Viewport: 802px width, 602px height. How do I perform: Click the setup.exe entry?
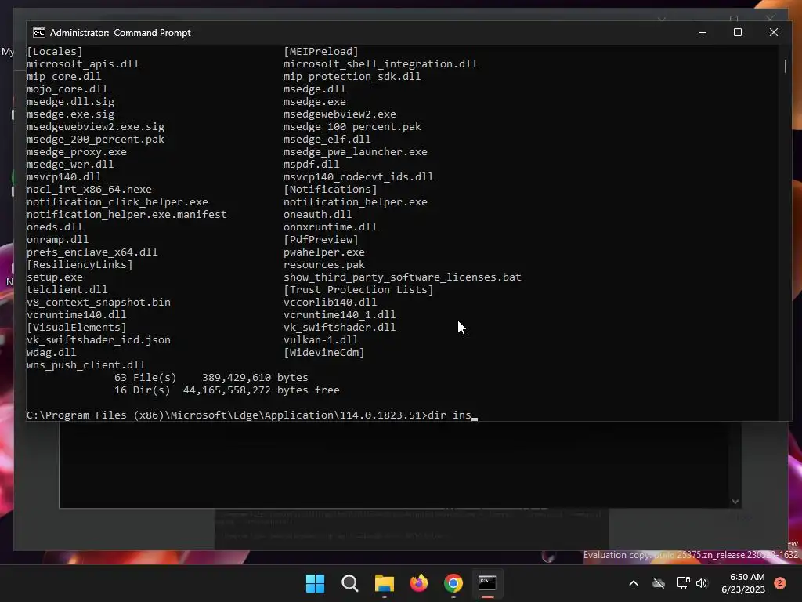55,277
